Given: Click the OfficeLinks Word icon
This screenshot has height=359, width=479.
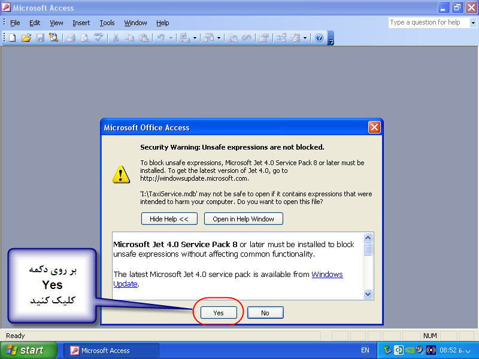Looking at the screenshot, I should [x=184, y=38].
